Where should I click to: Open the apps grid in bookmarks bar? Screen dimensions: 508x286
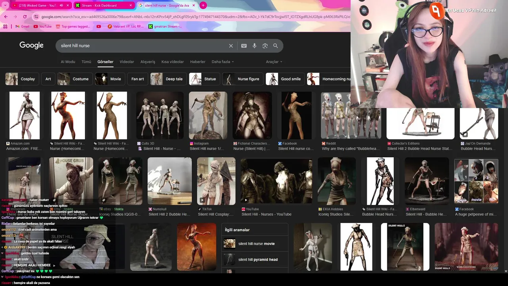5,27
